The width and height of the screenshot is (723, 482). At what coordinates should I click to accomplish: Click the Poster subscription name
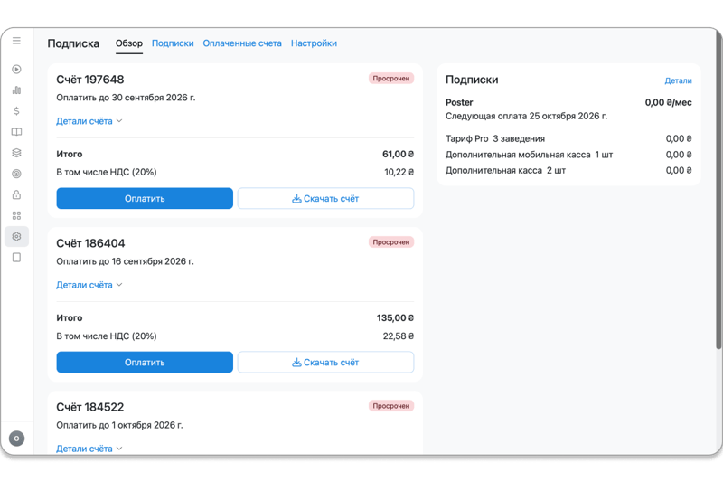click(x=459, y=102)
